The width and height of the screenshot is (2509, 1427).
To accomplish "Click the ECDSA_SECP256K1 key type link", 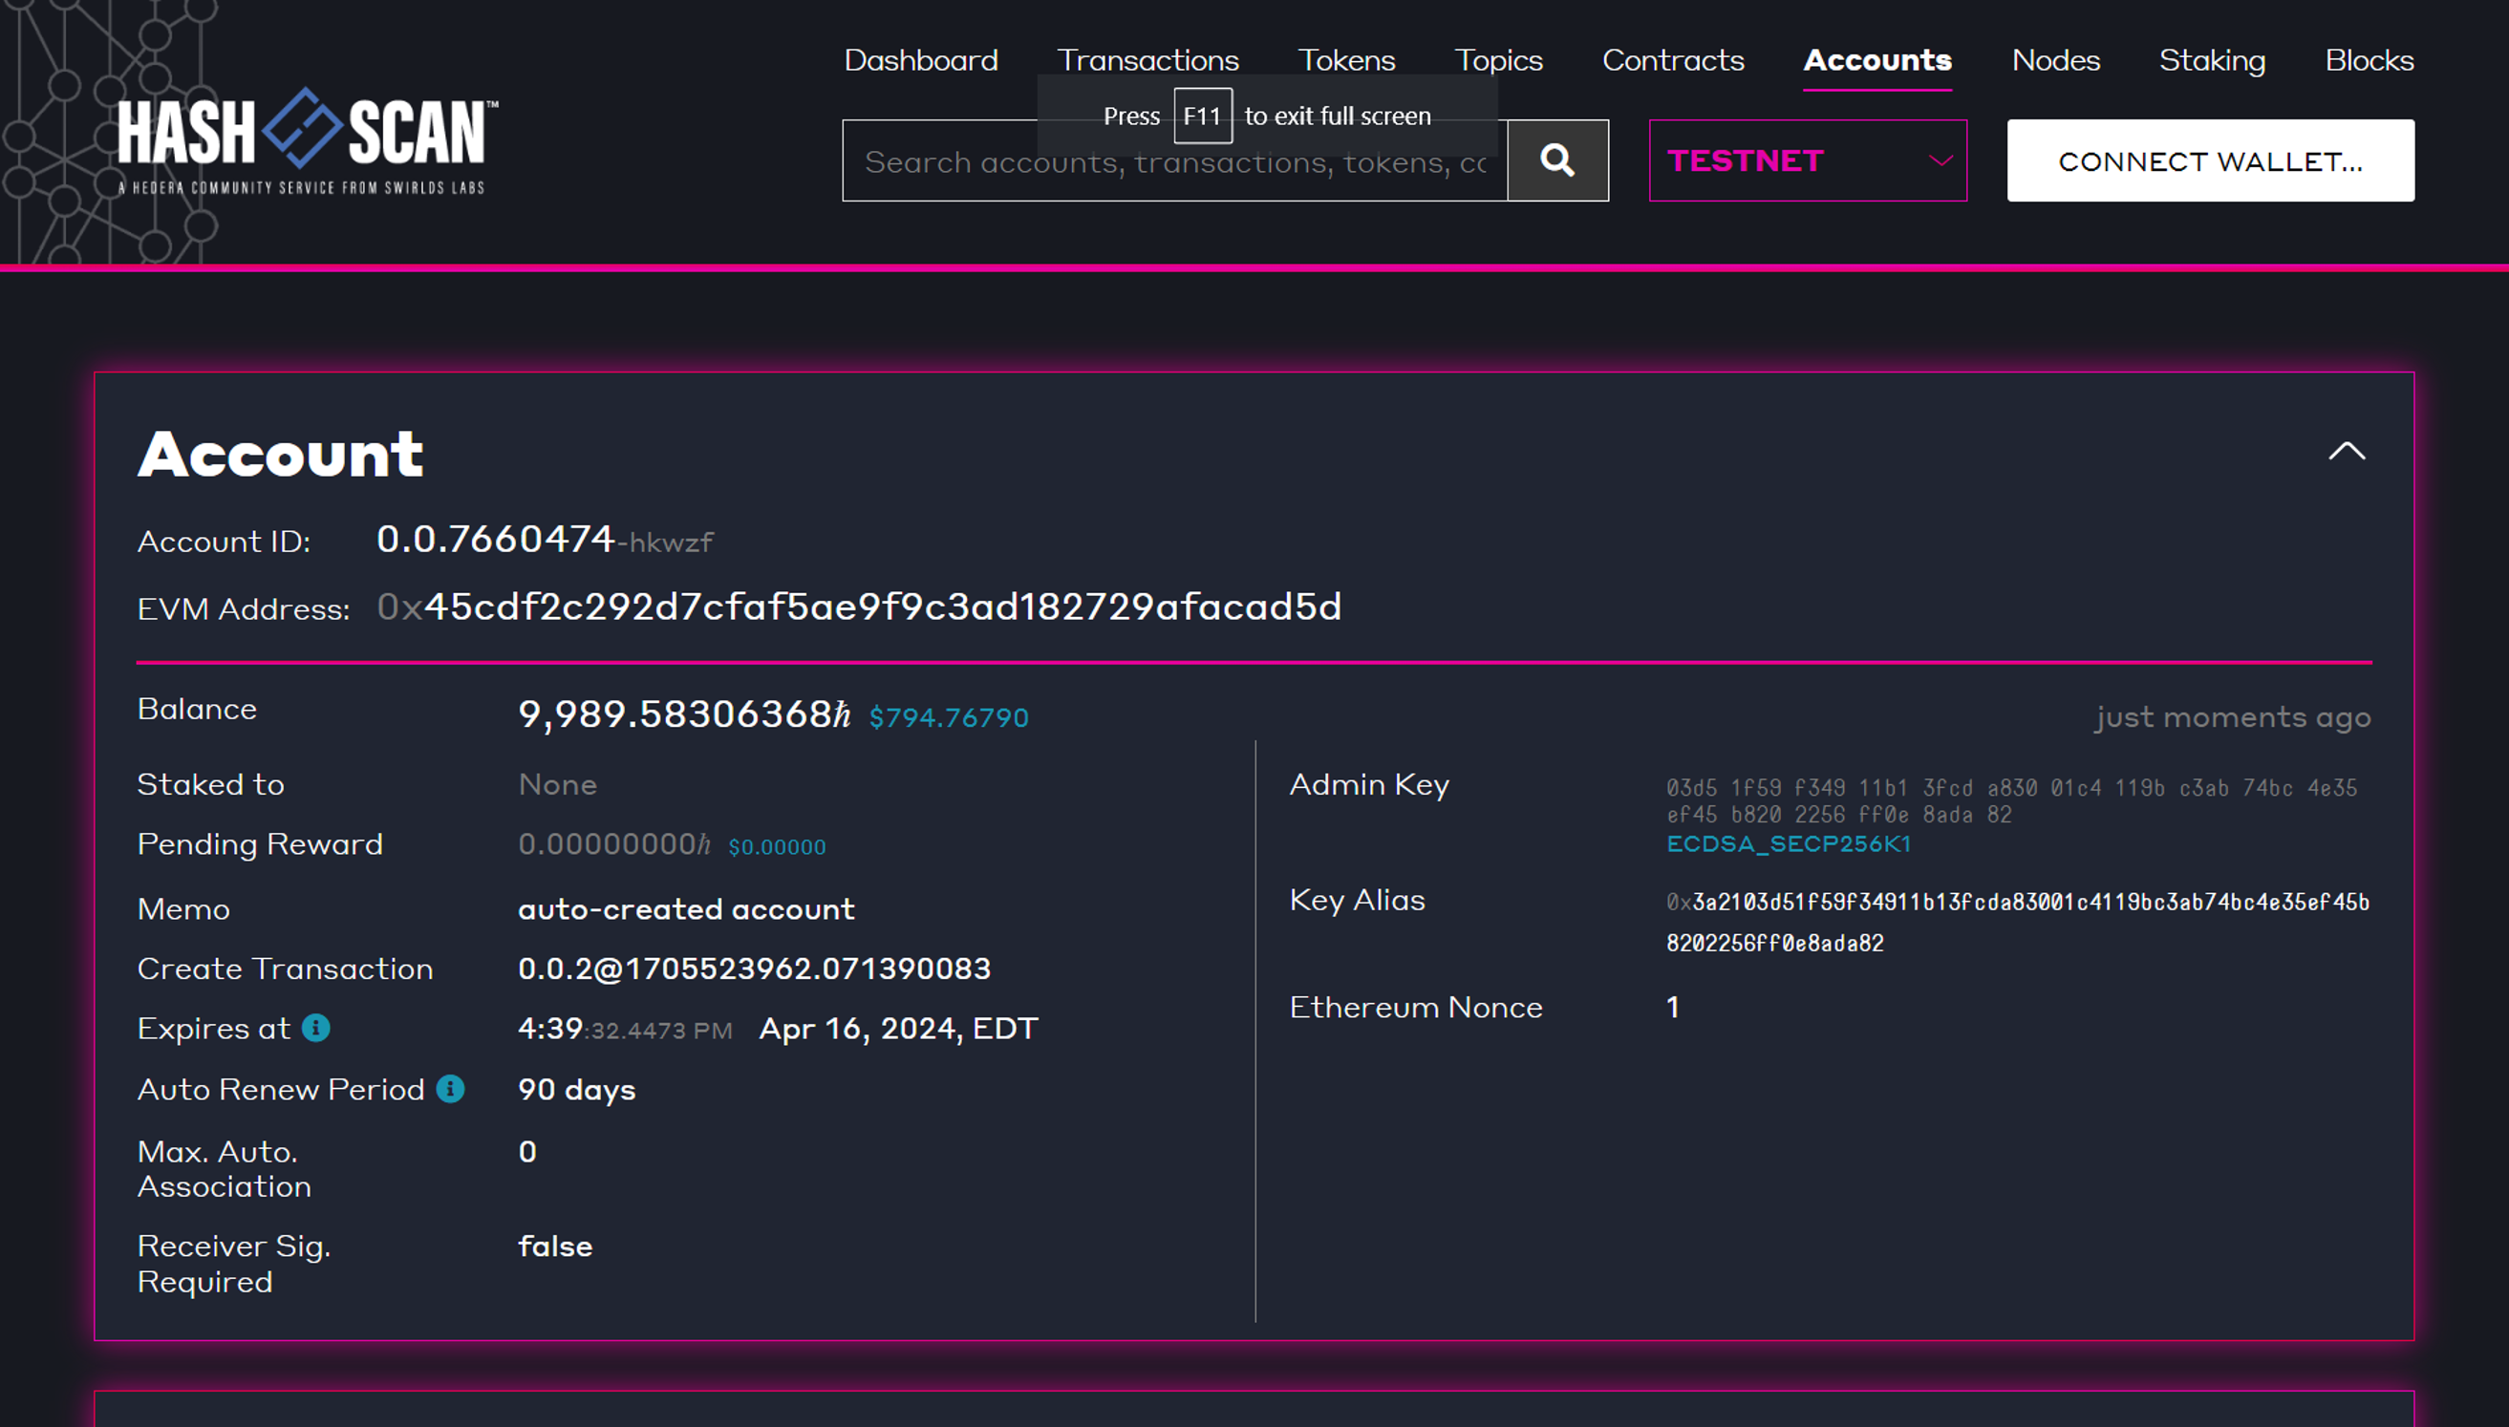I will 1788,843.
